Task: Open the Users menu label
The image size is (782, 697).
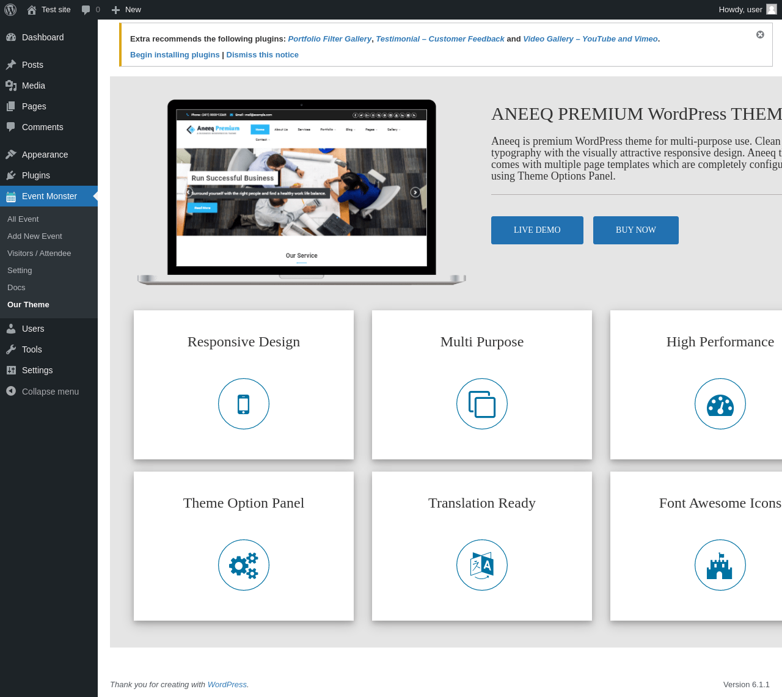Action: tap(33, 329)
